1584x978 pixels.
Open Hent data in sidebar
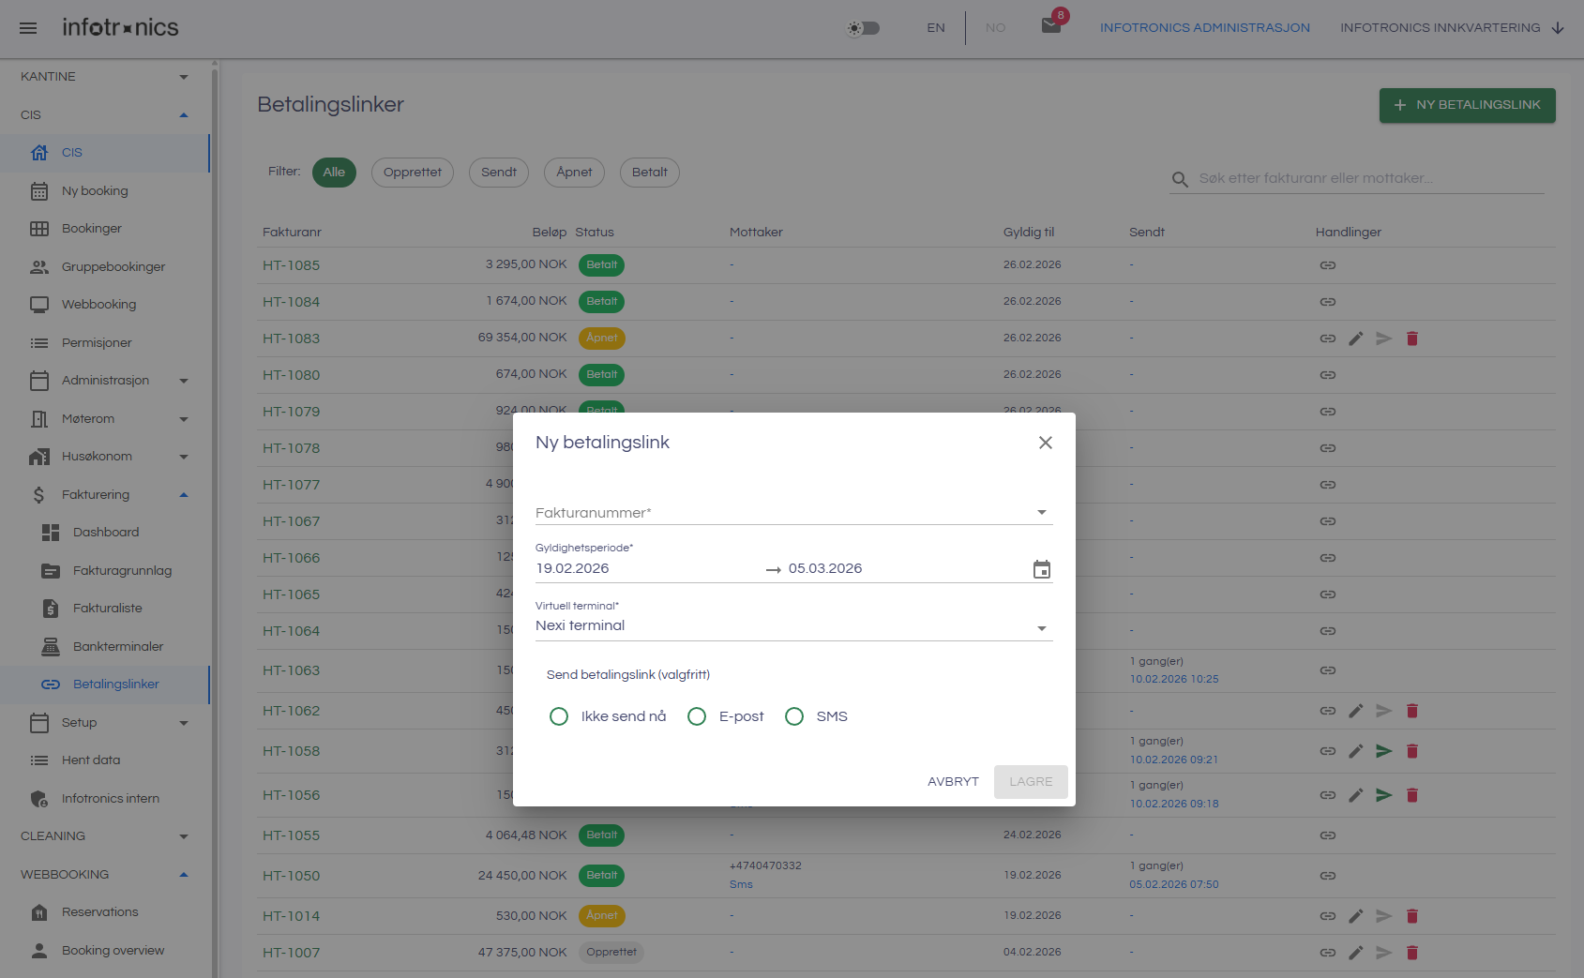pyautogui.click(x=104, y=760)
